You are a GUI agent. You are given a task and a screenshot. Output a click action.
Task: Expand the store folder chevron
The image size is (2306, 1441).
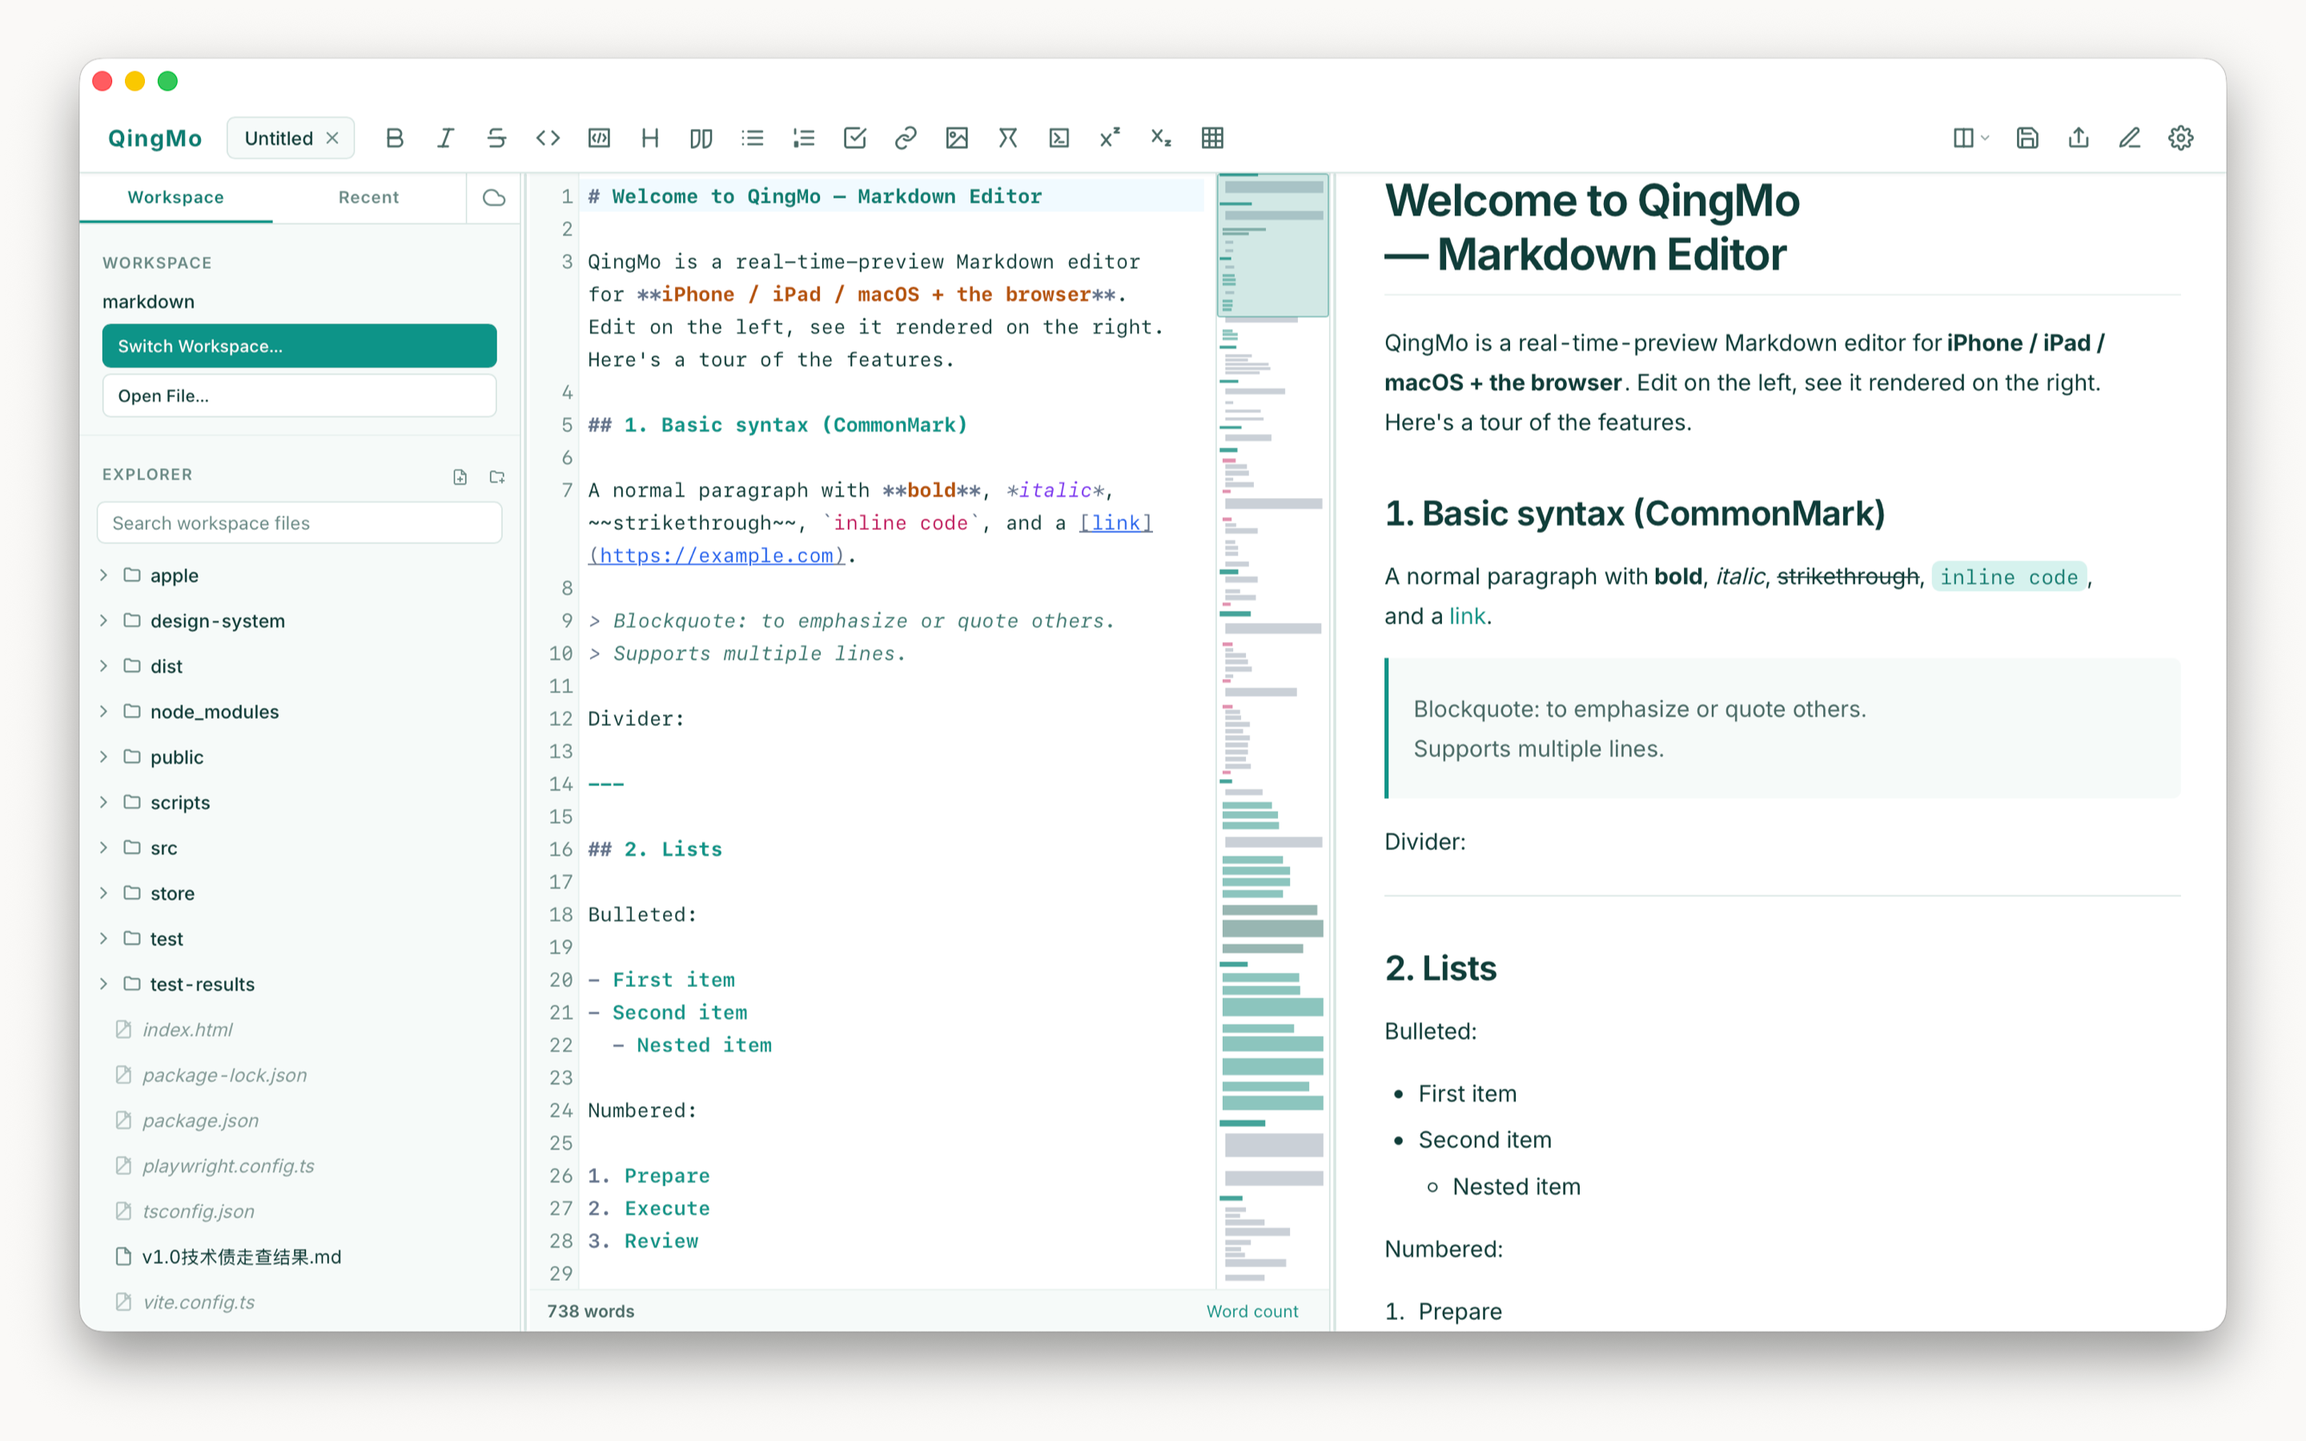coord(104,893)
